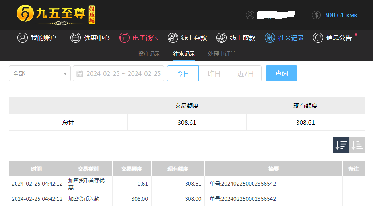This screenshot has height=213, width=373.
Task: Click the 总计 summary label
Action: 68,123
